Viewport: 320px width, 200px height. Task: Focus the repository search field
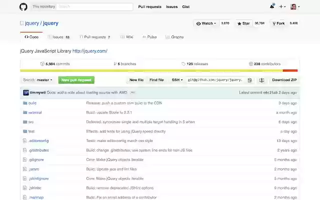click(94, 6)
